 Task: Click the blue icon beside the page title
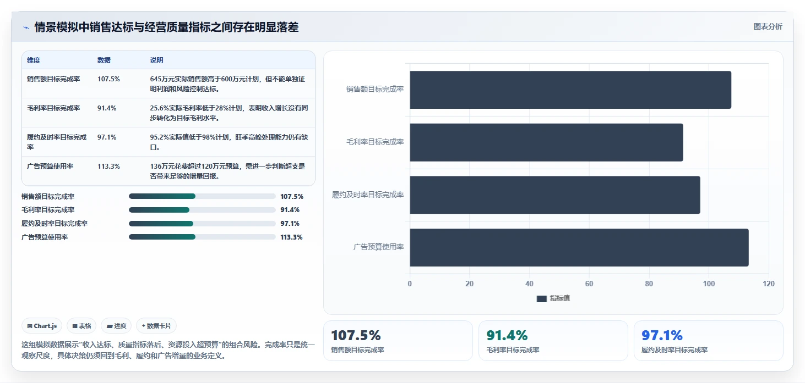click(26, 27)
